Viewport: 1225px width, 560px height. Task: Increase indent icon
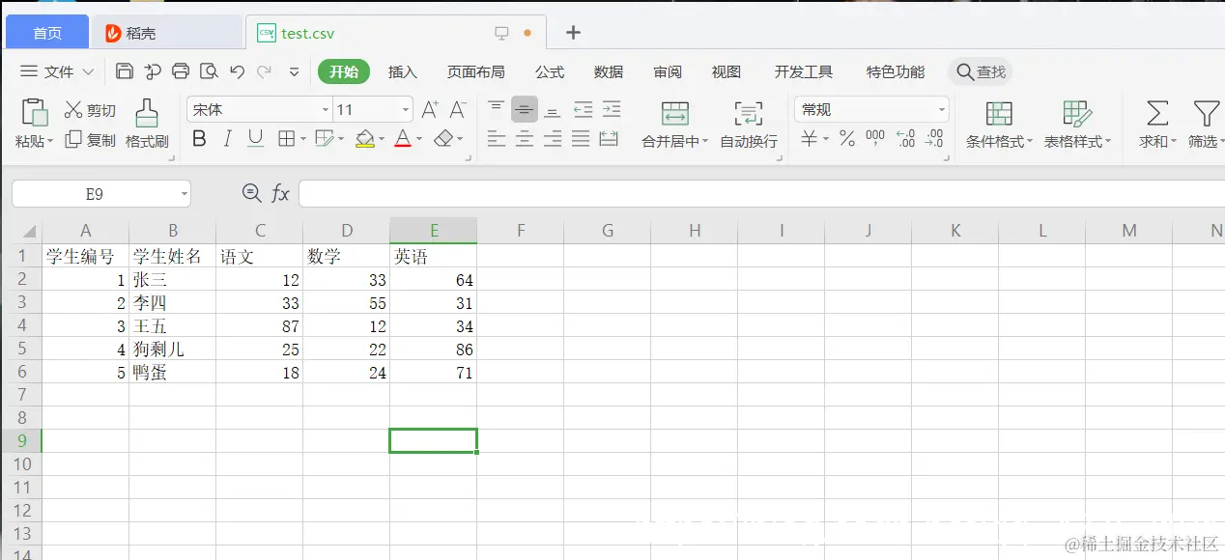click(612, 109)
